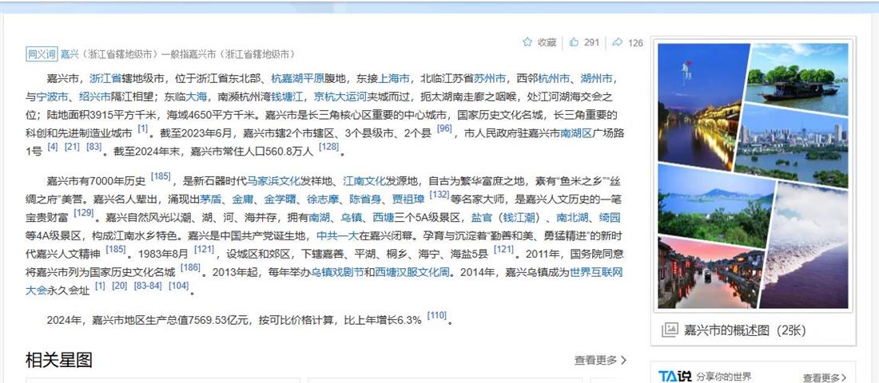The width and height of the screenshot is (879, 383).
Task: Click the star 收藏 favorite icon
Action: coord(527,42)
